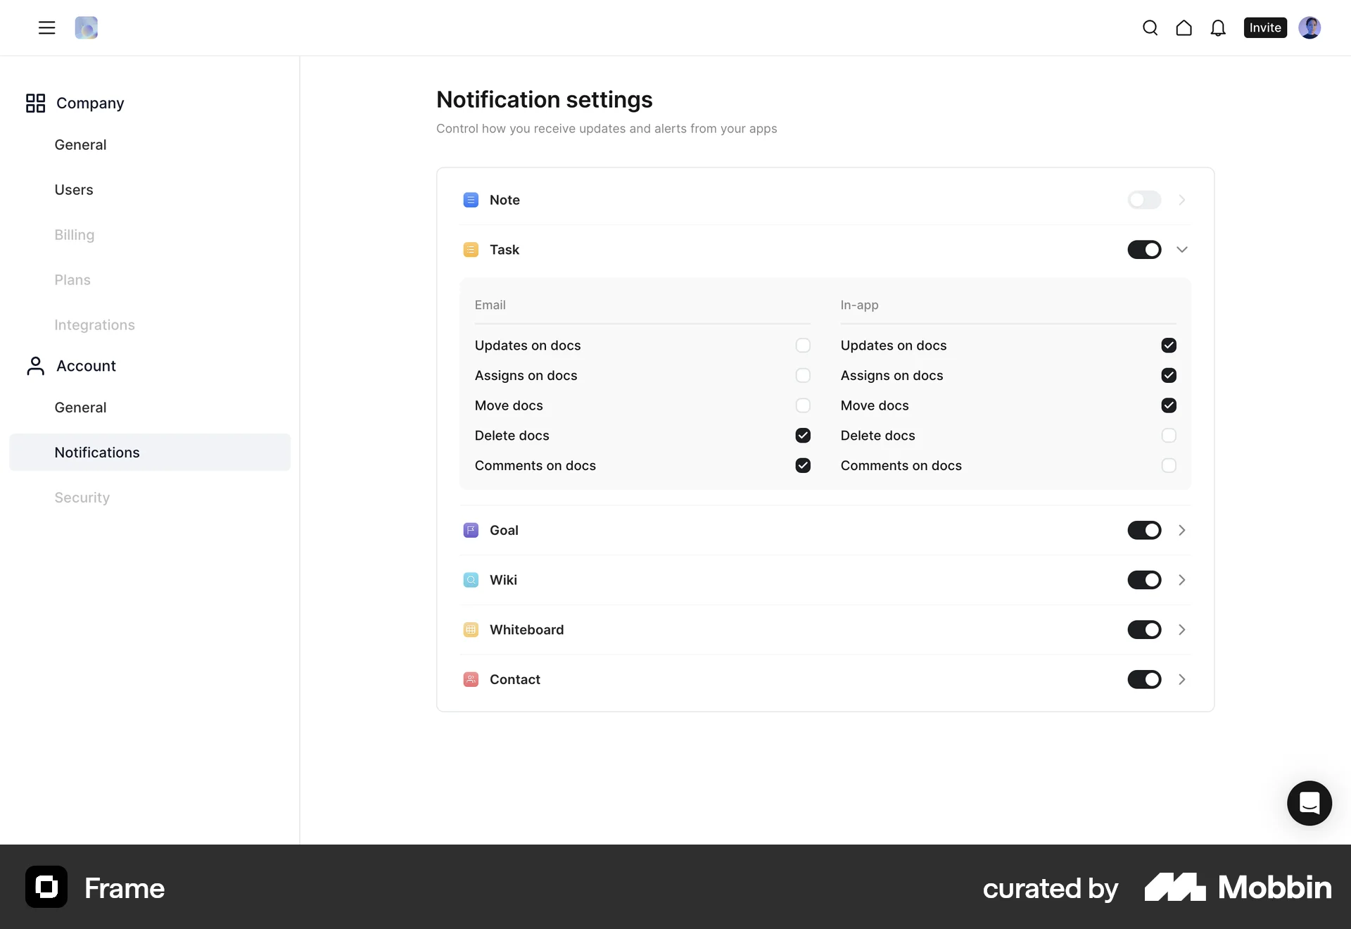Expand the Contact notification settings
The height and width of the screenshot is (929, 1351).
[x=1182, y=679]
